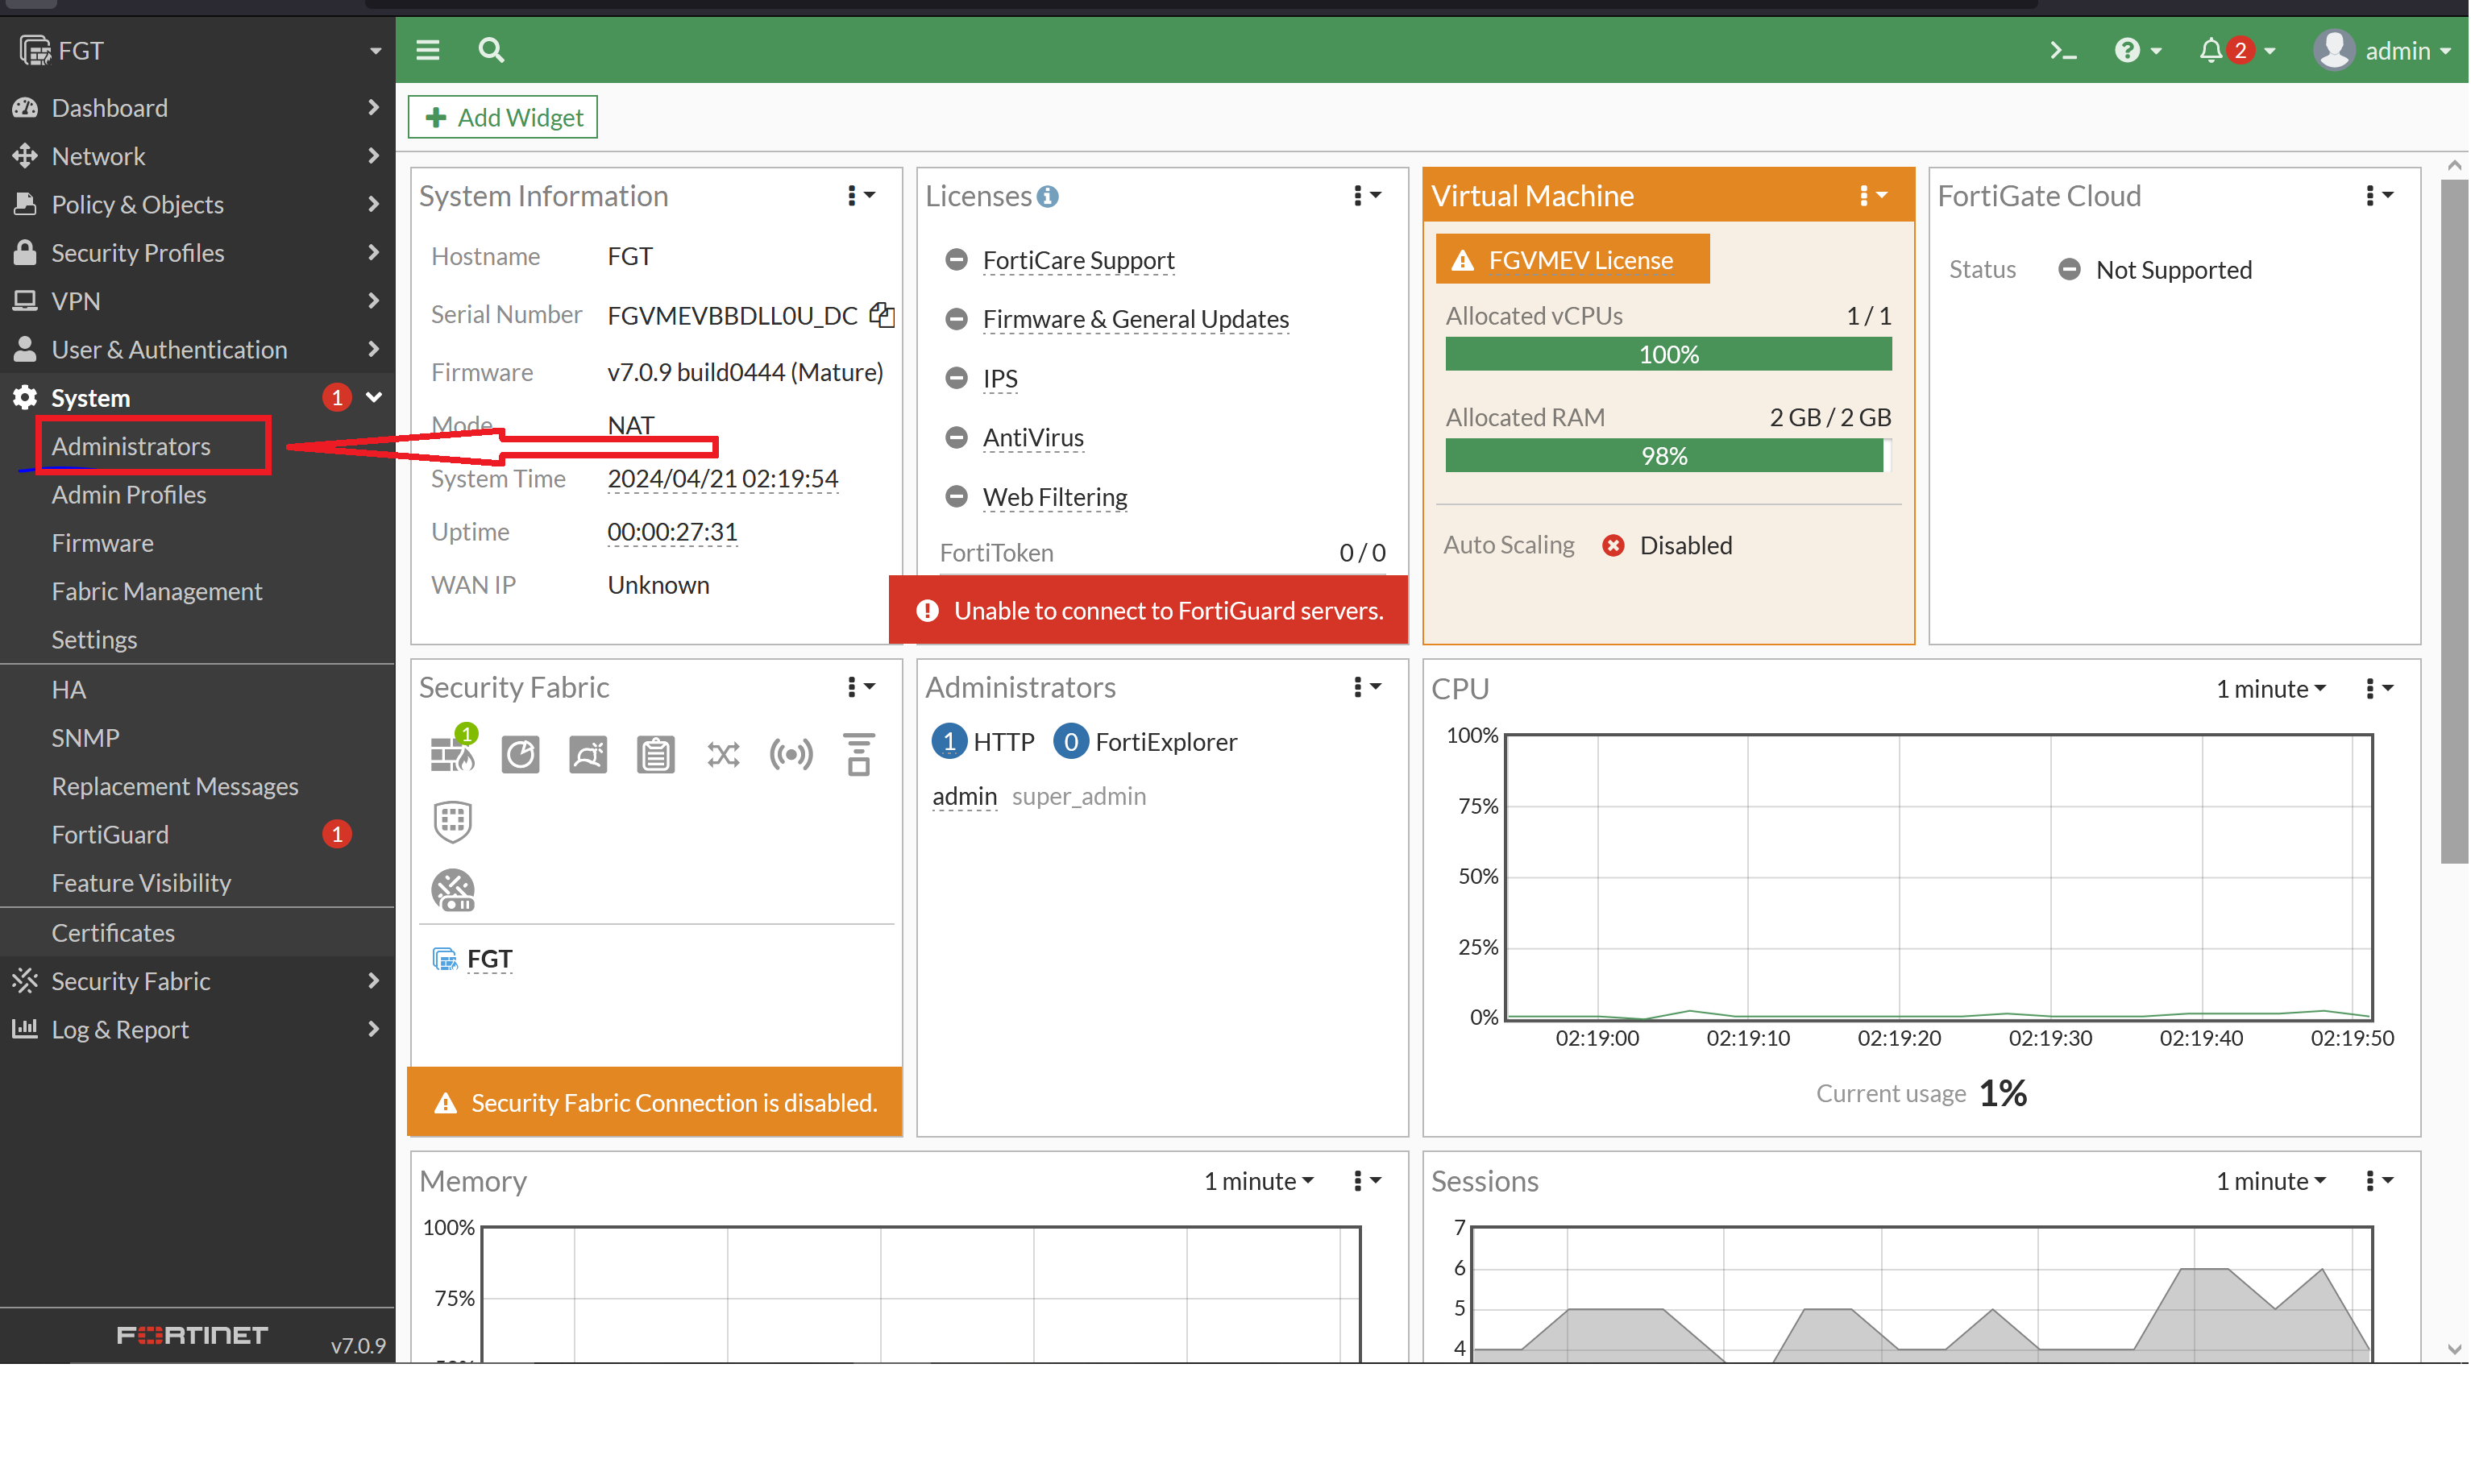Viewport: 2471px width, 1484px height.
Task: Expand Security Profiles menu
Action: click(x=197, y=253)
